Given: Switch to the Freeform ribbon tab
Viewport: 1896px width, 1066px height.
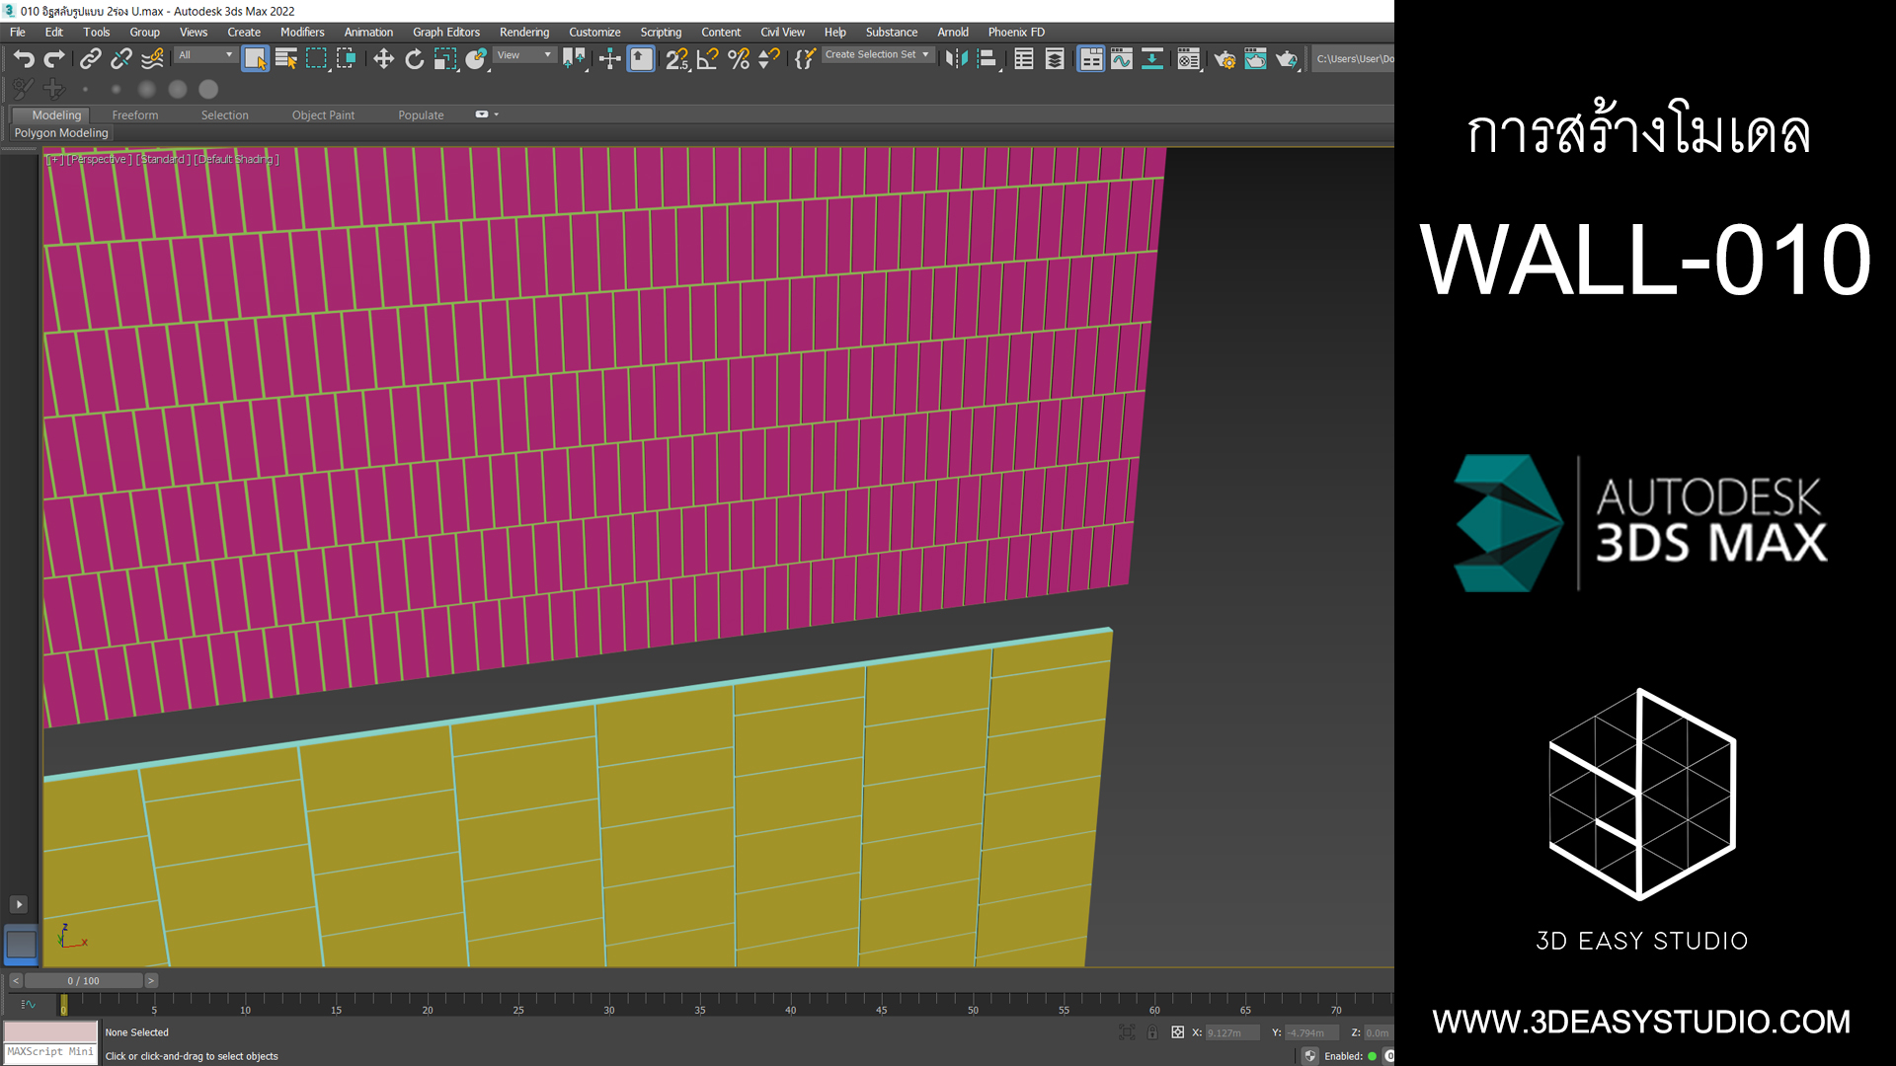Looking at the screenshot, I should 134,115.
